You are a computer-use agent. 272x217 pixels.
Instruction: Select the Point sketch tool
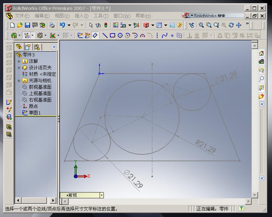[172, 35]
